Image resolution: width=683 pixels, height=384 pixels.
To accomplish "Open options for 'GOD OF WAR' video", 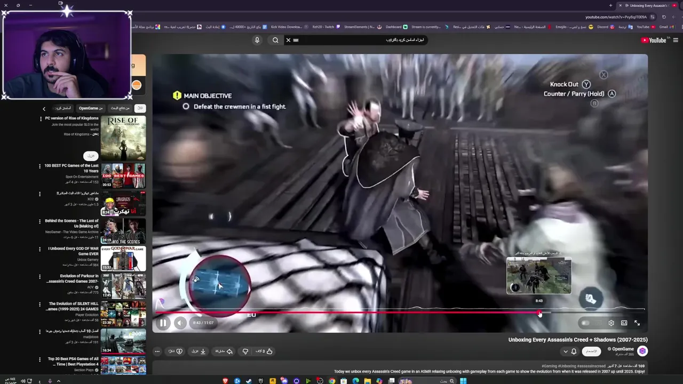I will click(x=39, y=249).
